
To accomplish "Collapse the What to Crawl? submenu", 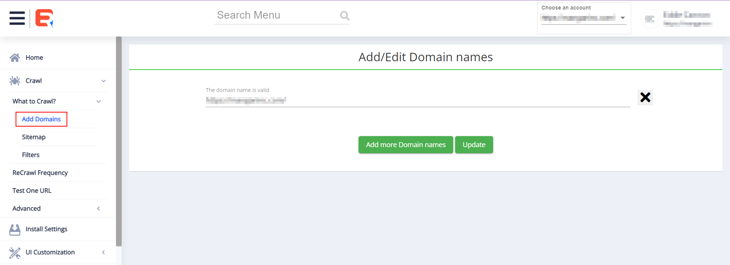I will coord(98,102).
